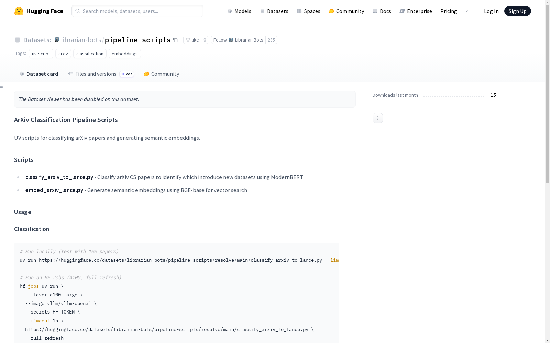Click the page vertical scrollbar thumb
The height and width of the screenshot is (343, 550).
point(547,94)
